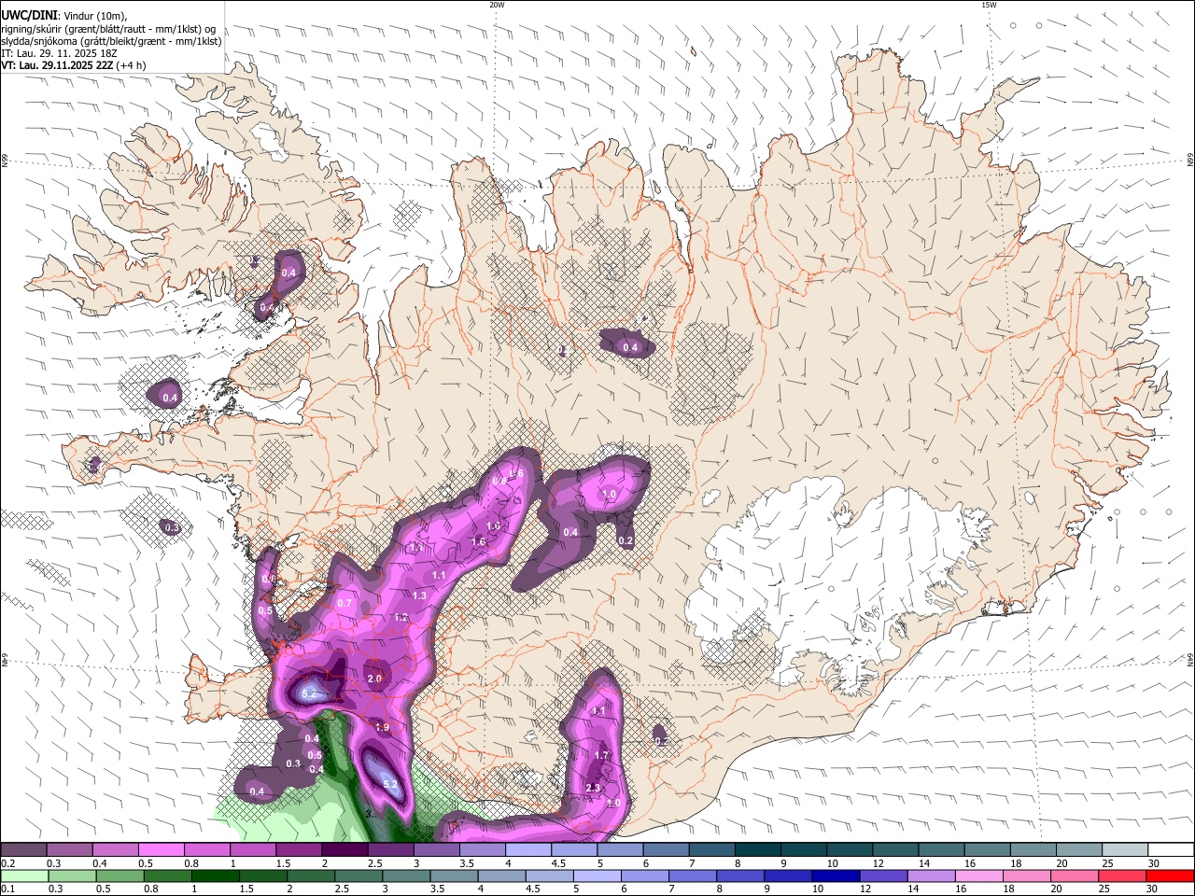Click the '0.7' precipitation value on the map
Image resolution: width=1195 pixels, height=896 pixels.
point(344,603)
